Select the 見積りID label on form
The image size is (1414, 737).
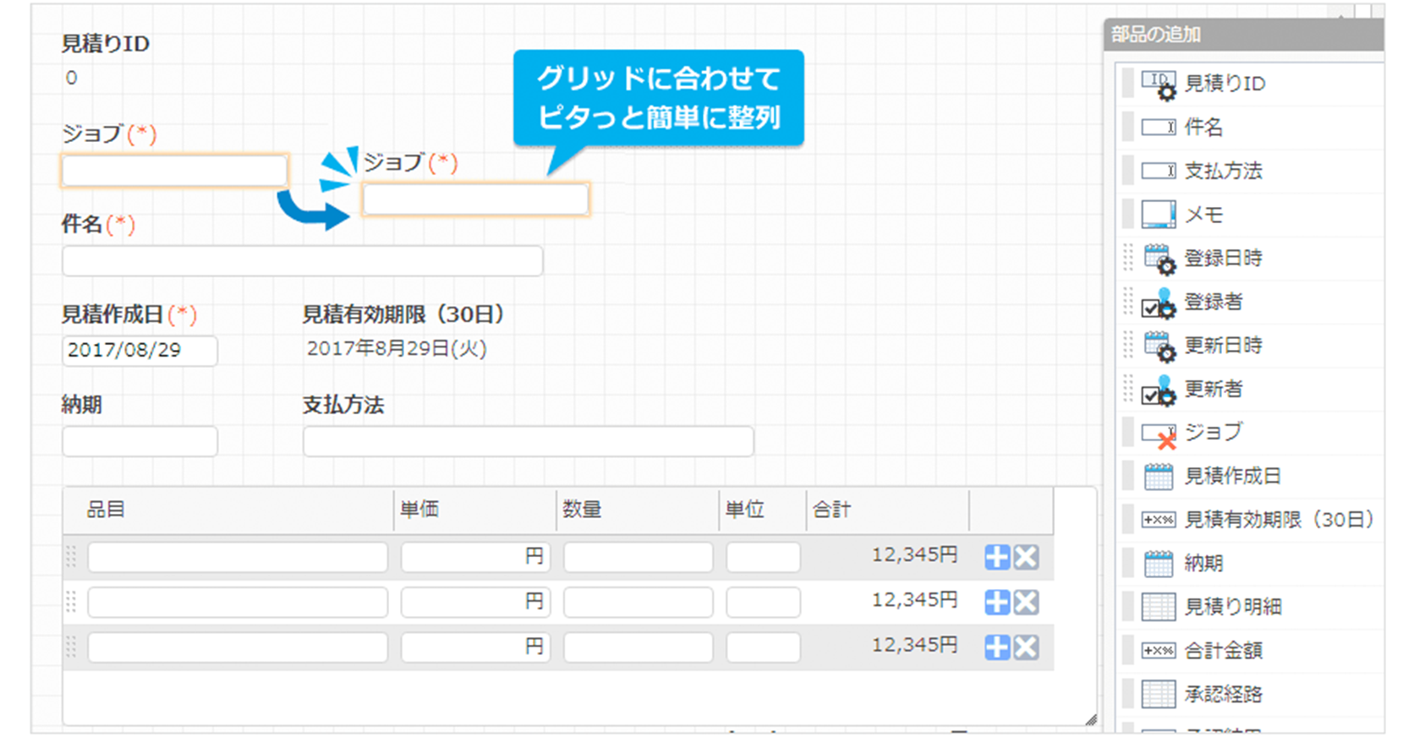(x=105, y=44)
